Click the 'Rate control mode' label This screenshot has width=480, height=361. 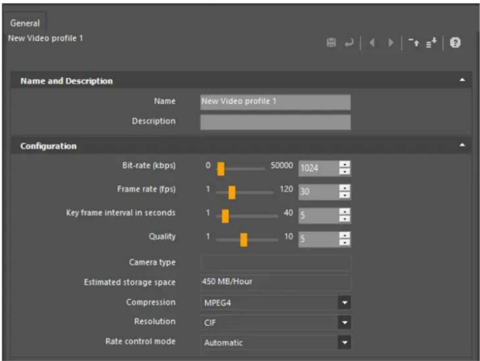click(141, 341)
